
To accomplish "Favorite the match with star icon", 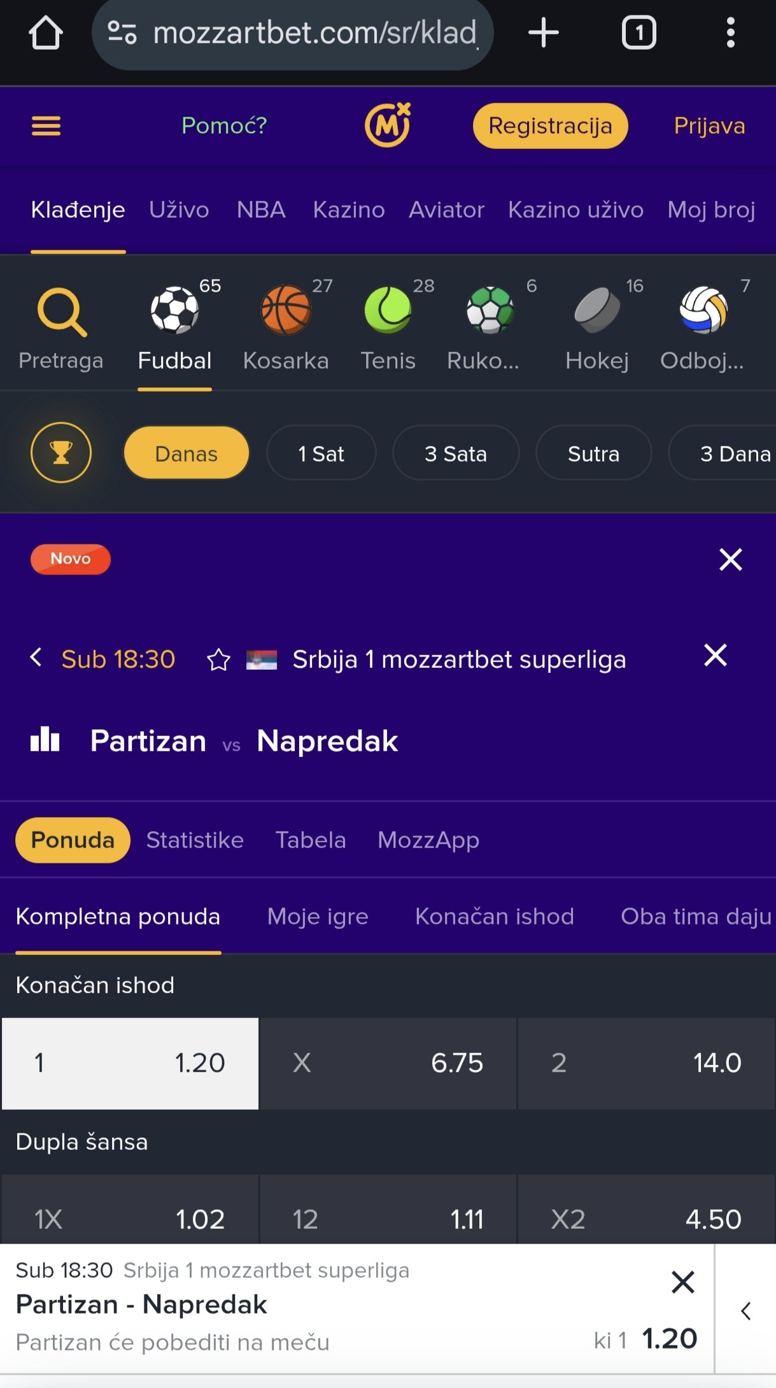I will [218, 660].
